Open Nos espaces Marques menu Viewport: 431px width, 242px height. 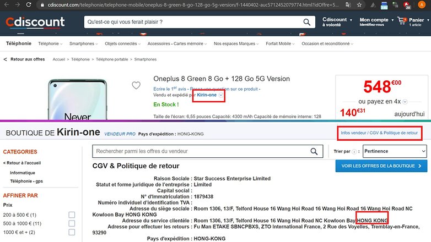[x=236, y=43]
